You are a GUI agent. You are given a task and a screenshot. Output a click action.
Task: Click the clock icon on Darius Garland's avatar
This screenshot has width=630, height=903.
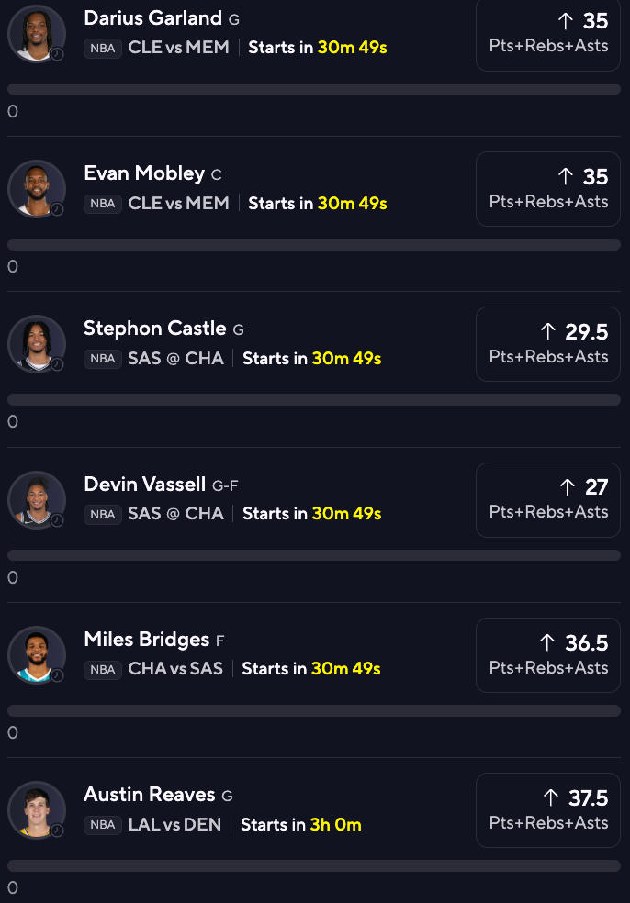57,54
